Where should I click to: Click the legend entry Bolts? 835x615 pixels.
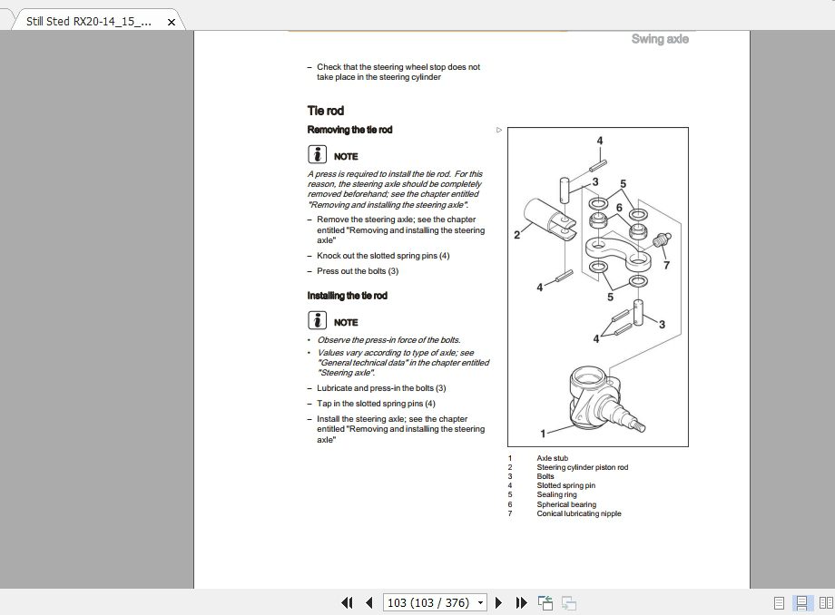(x=545, y=476)
